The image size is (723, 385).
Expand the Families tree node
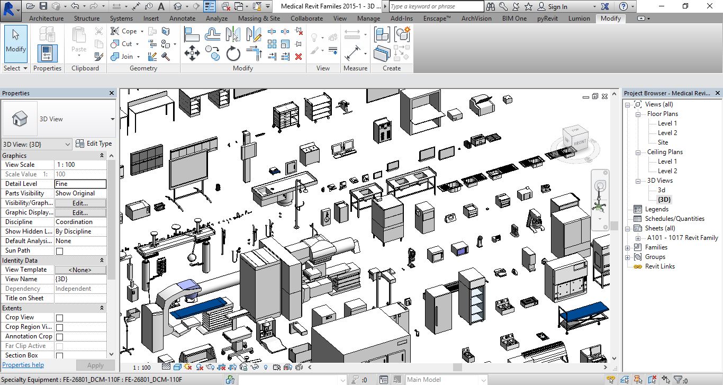pos(628,247)
